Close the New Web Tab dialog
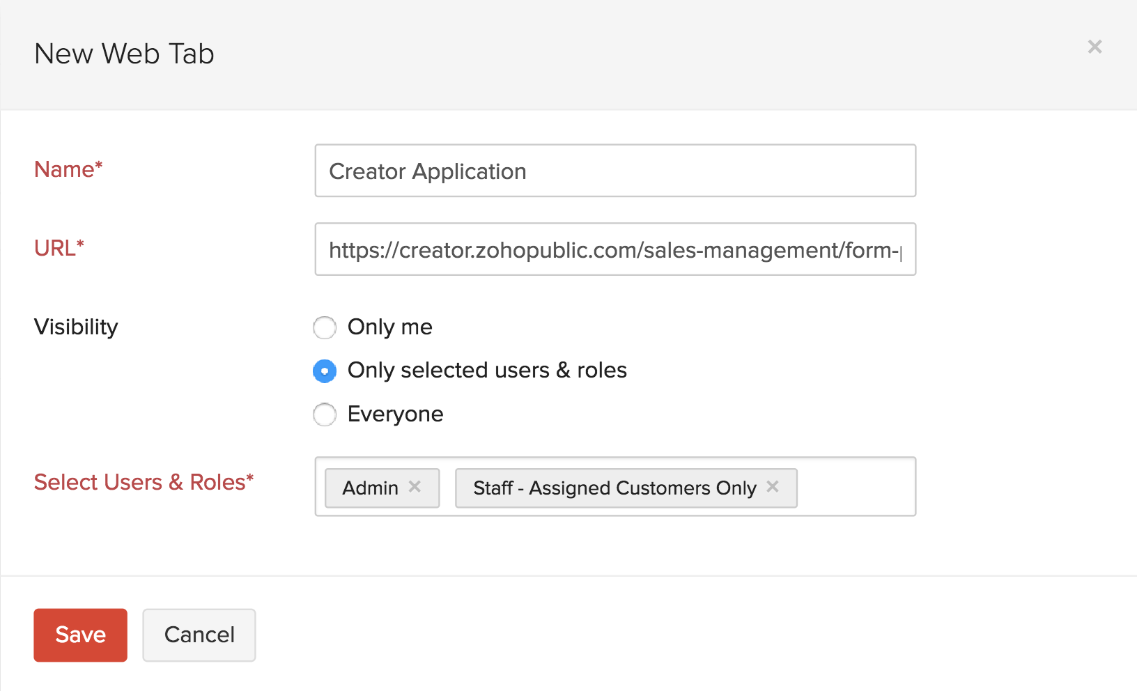Image resolution: width=1137 pixels, height=691 pixels. point(1095,47)
